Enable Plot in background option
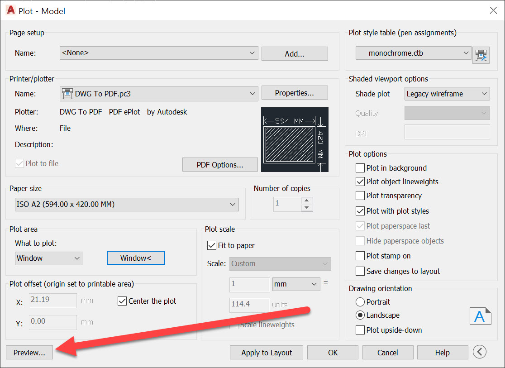This screenshot has height=368, width=505. click(360, 168)
